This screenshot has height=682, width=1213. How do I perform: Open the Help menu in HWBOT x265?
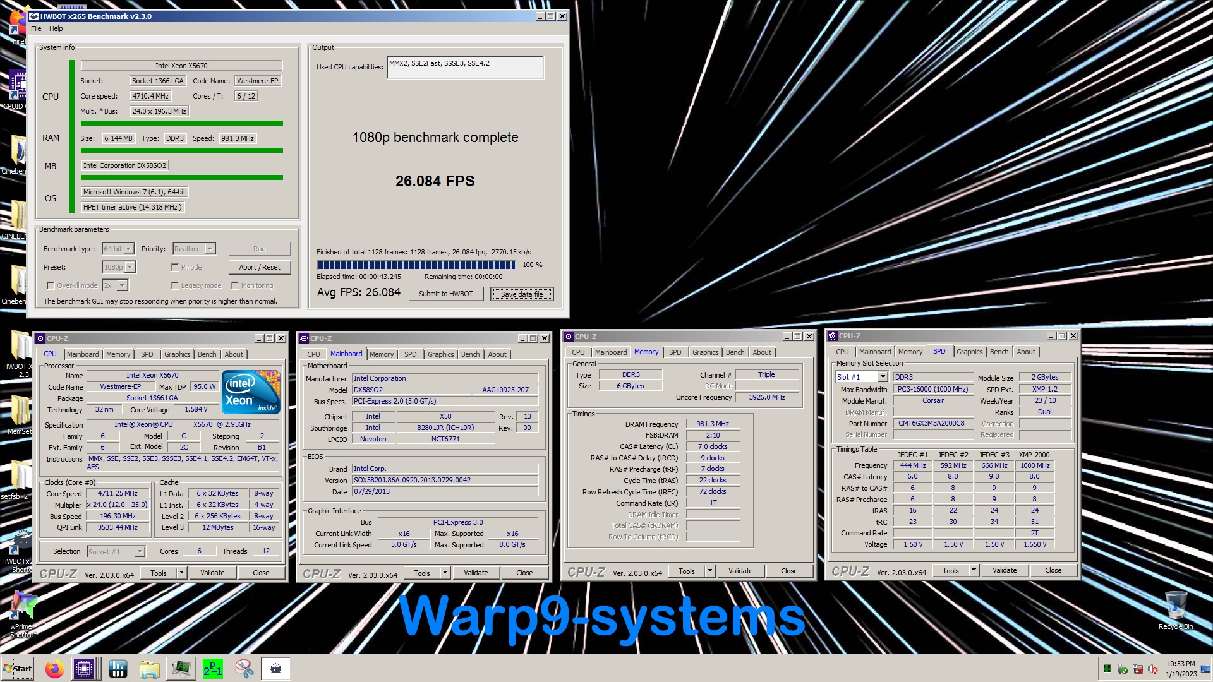[56, 28]
